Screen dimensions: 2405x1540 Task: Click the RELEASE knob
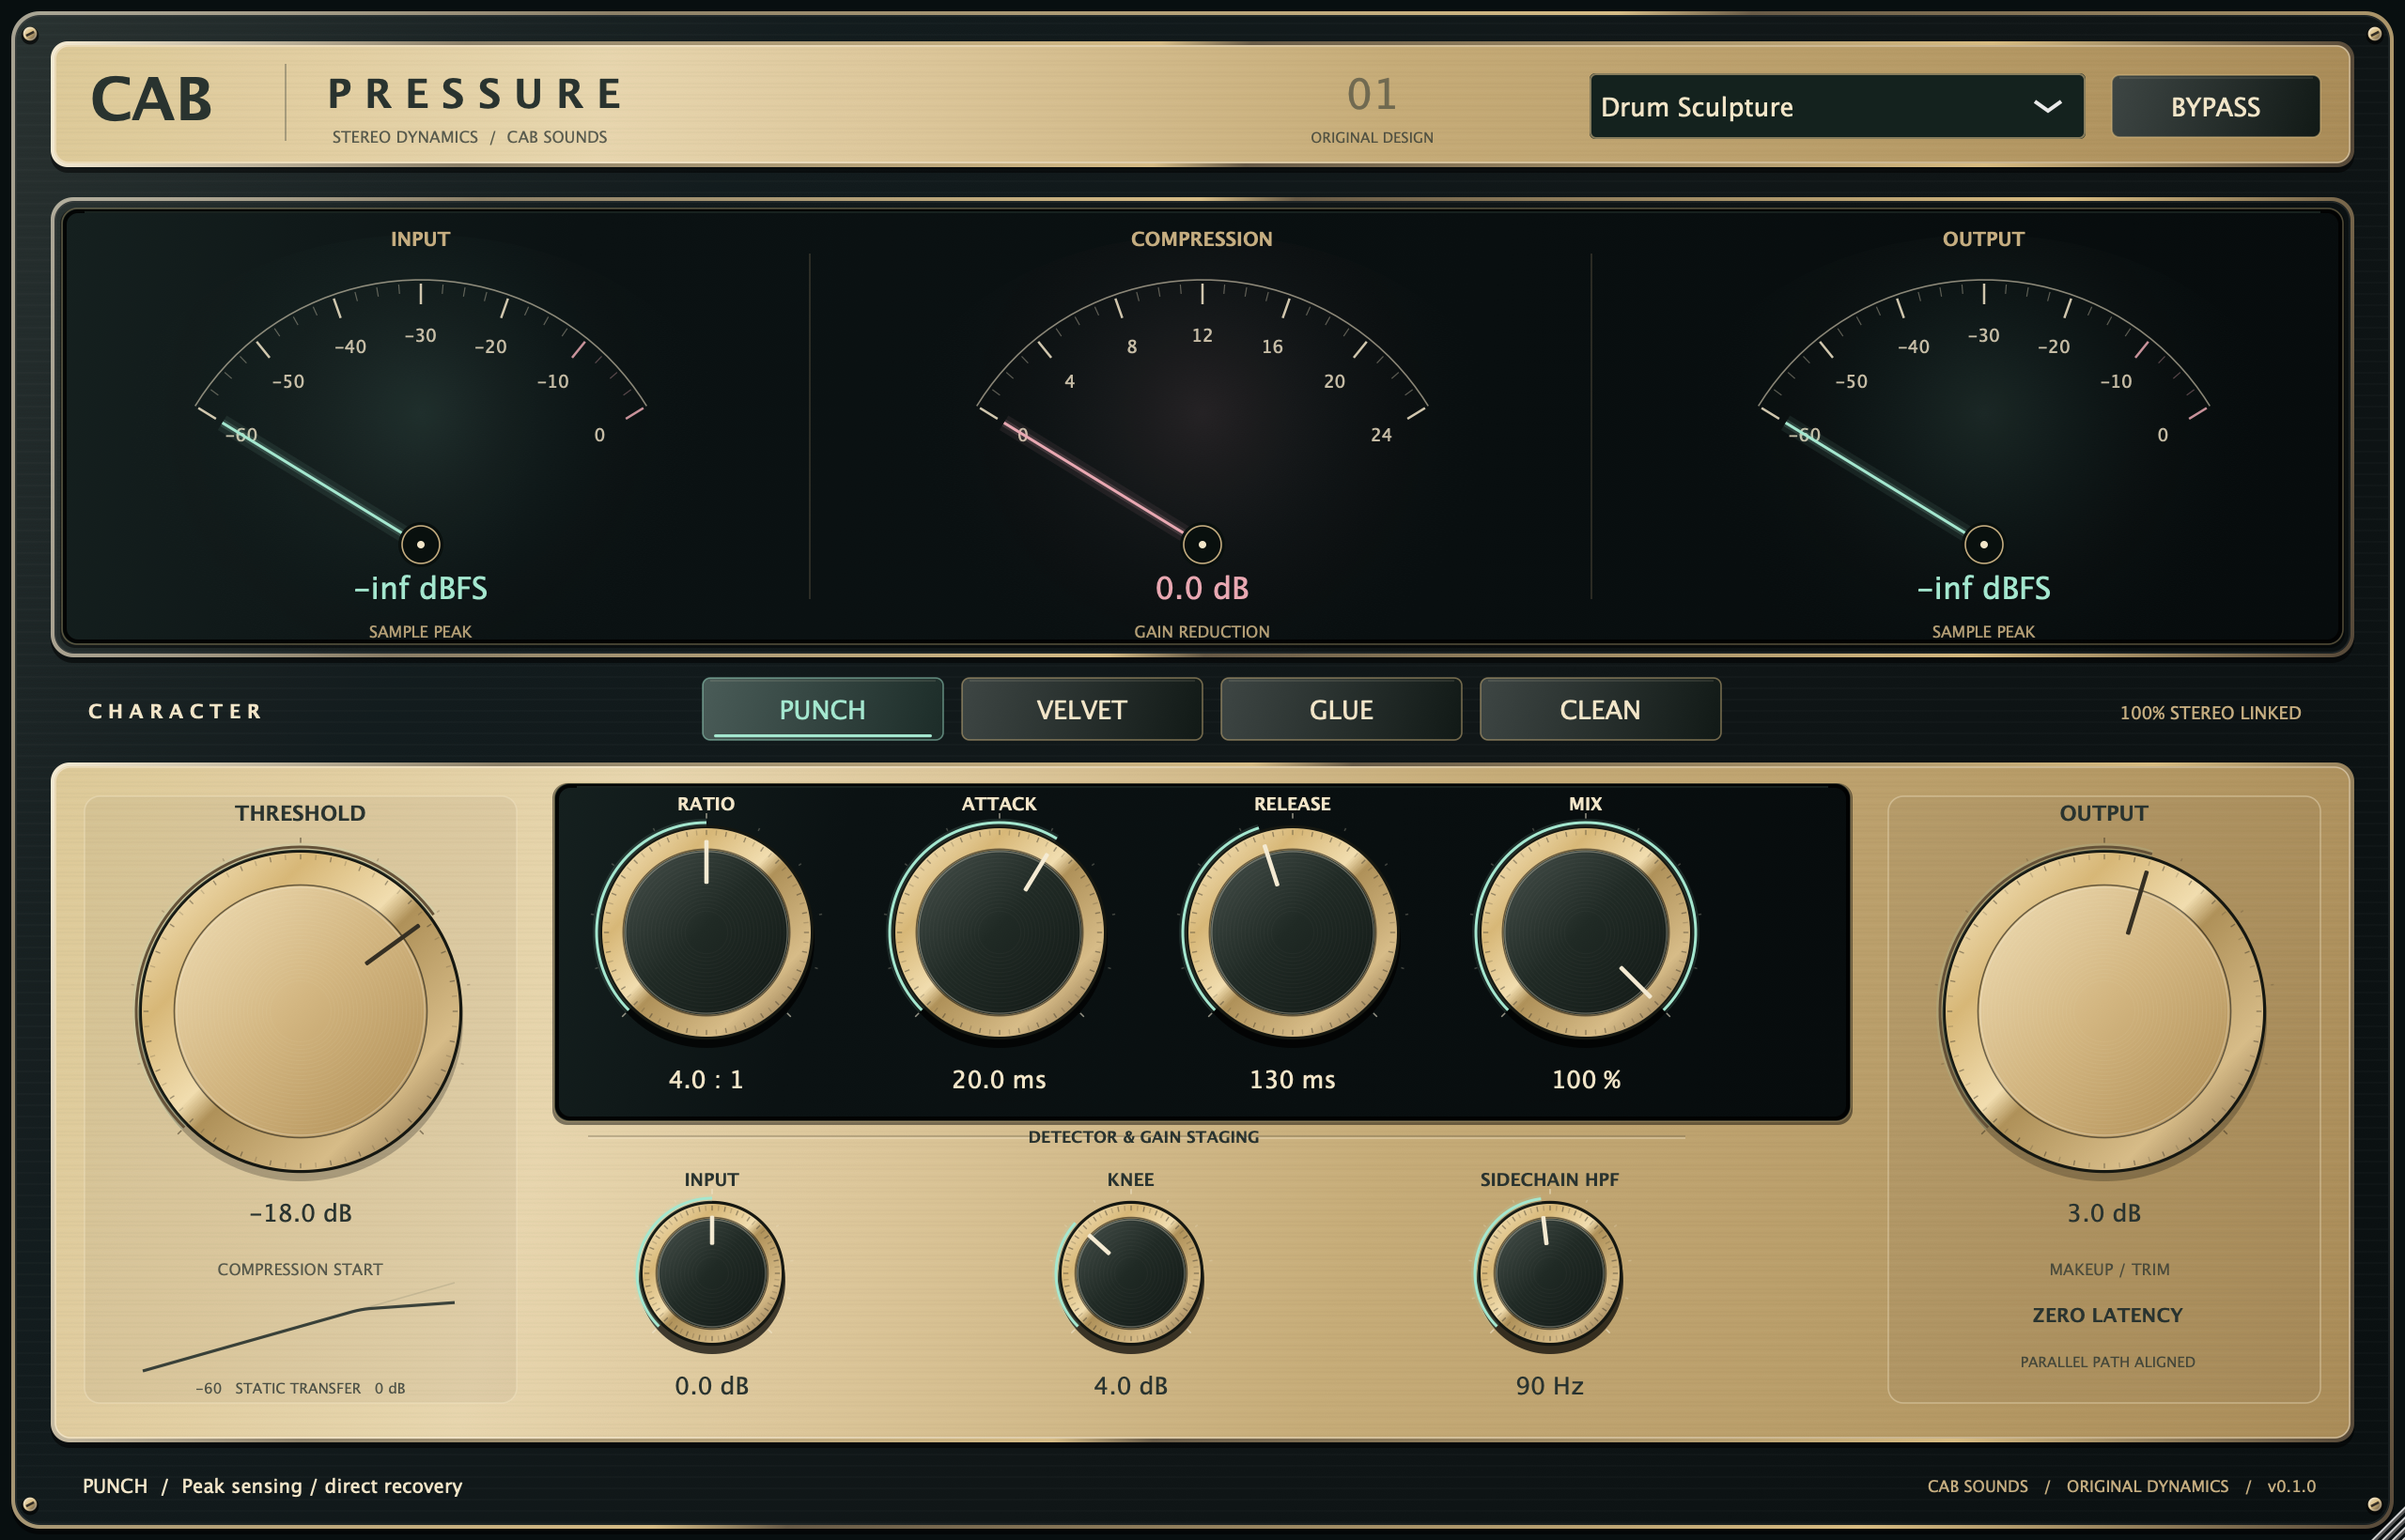click(x=1292, y=932)
